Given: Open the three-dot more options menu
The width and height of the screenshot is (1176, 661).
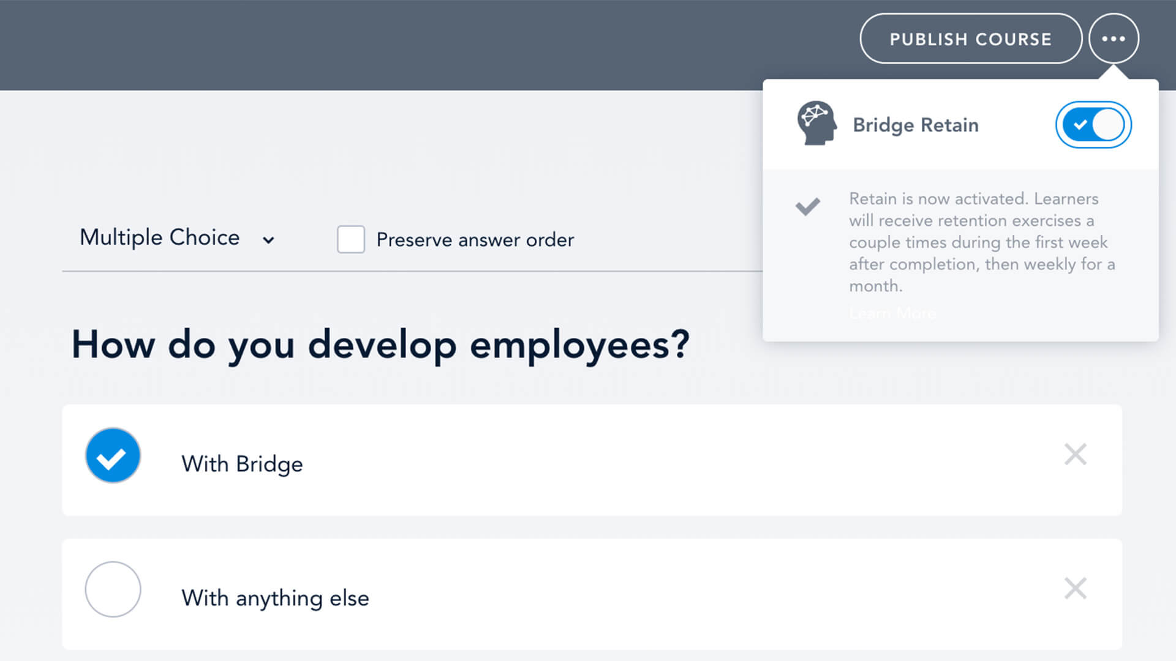Looking at the screenshot, I should point(1114,39).
